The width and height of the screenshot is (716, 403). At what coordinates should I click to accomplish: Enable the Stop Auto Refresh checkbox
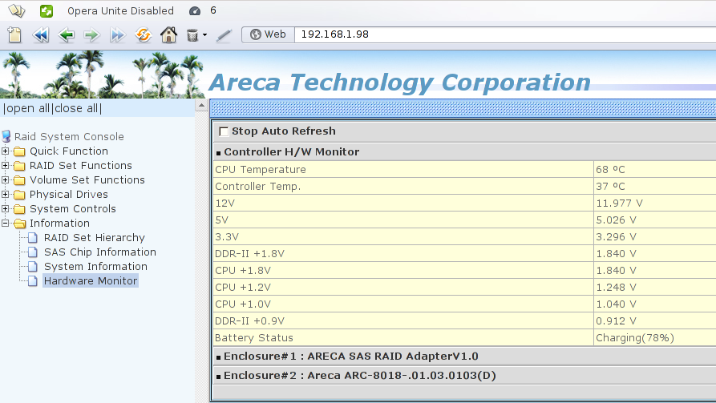224,131
